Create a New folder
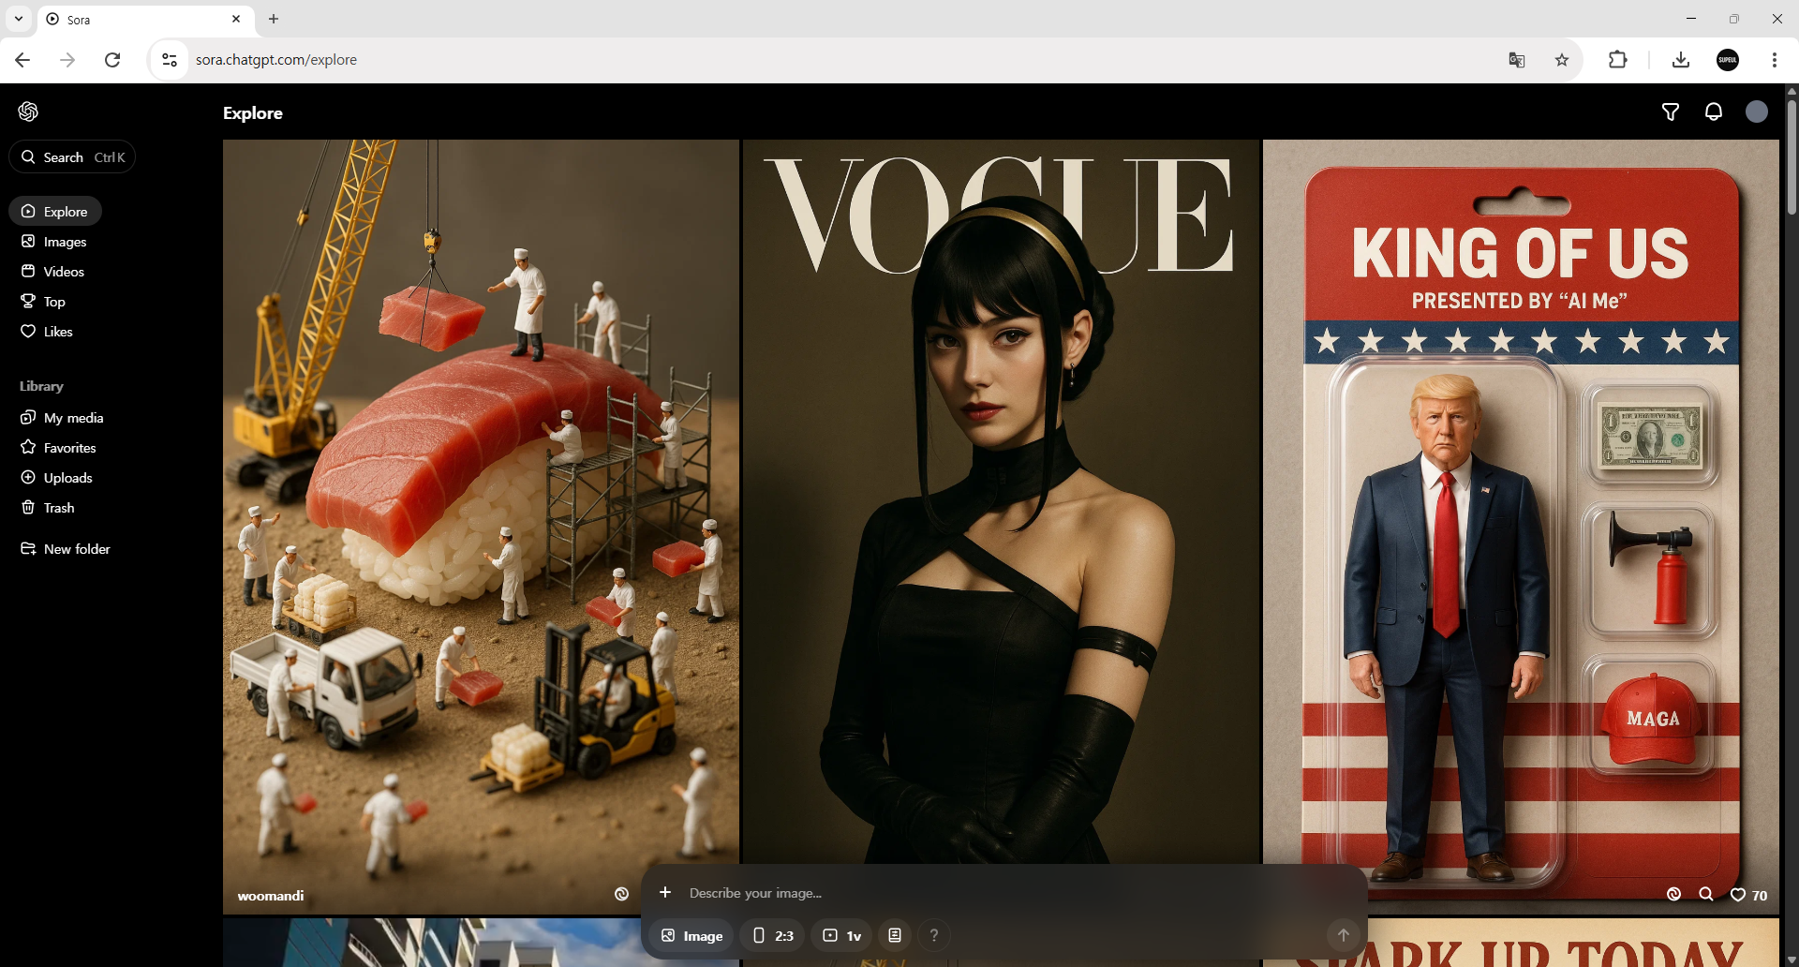Screen dimensions: 1799x967 point(66,549)
